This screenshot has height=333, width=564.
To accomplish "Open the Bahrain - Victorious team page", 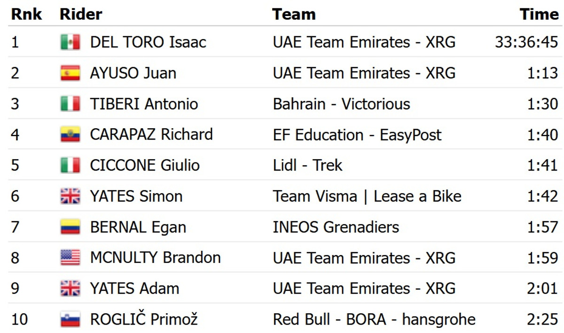I will pos(341,104).
